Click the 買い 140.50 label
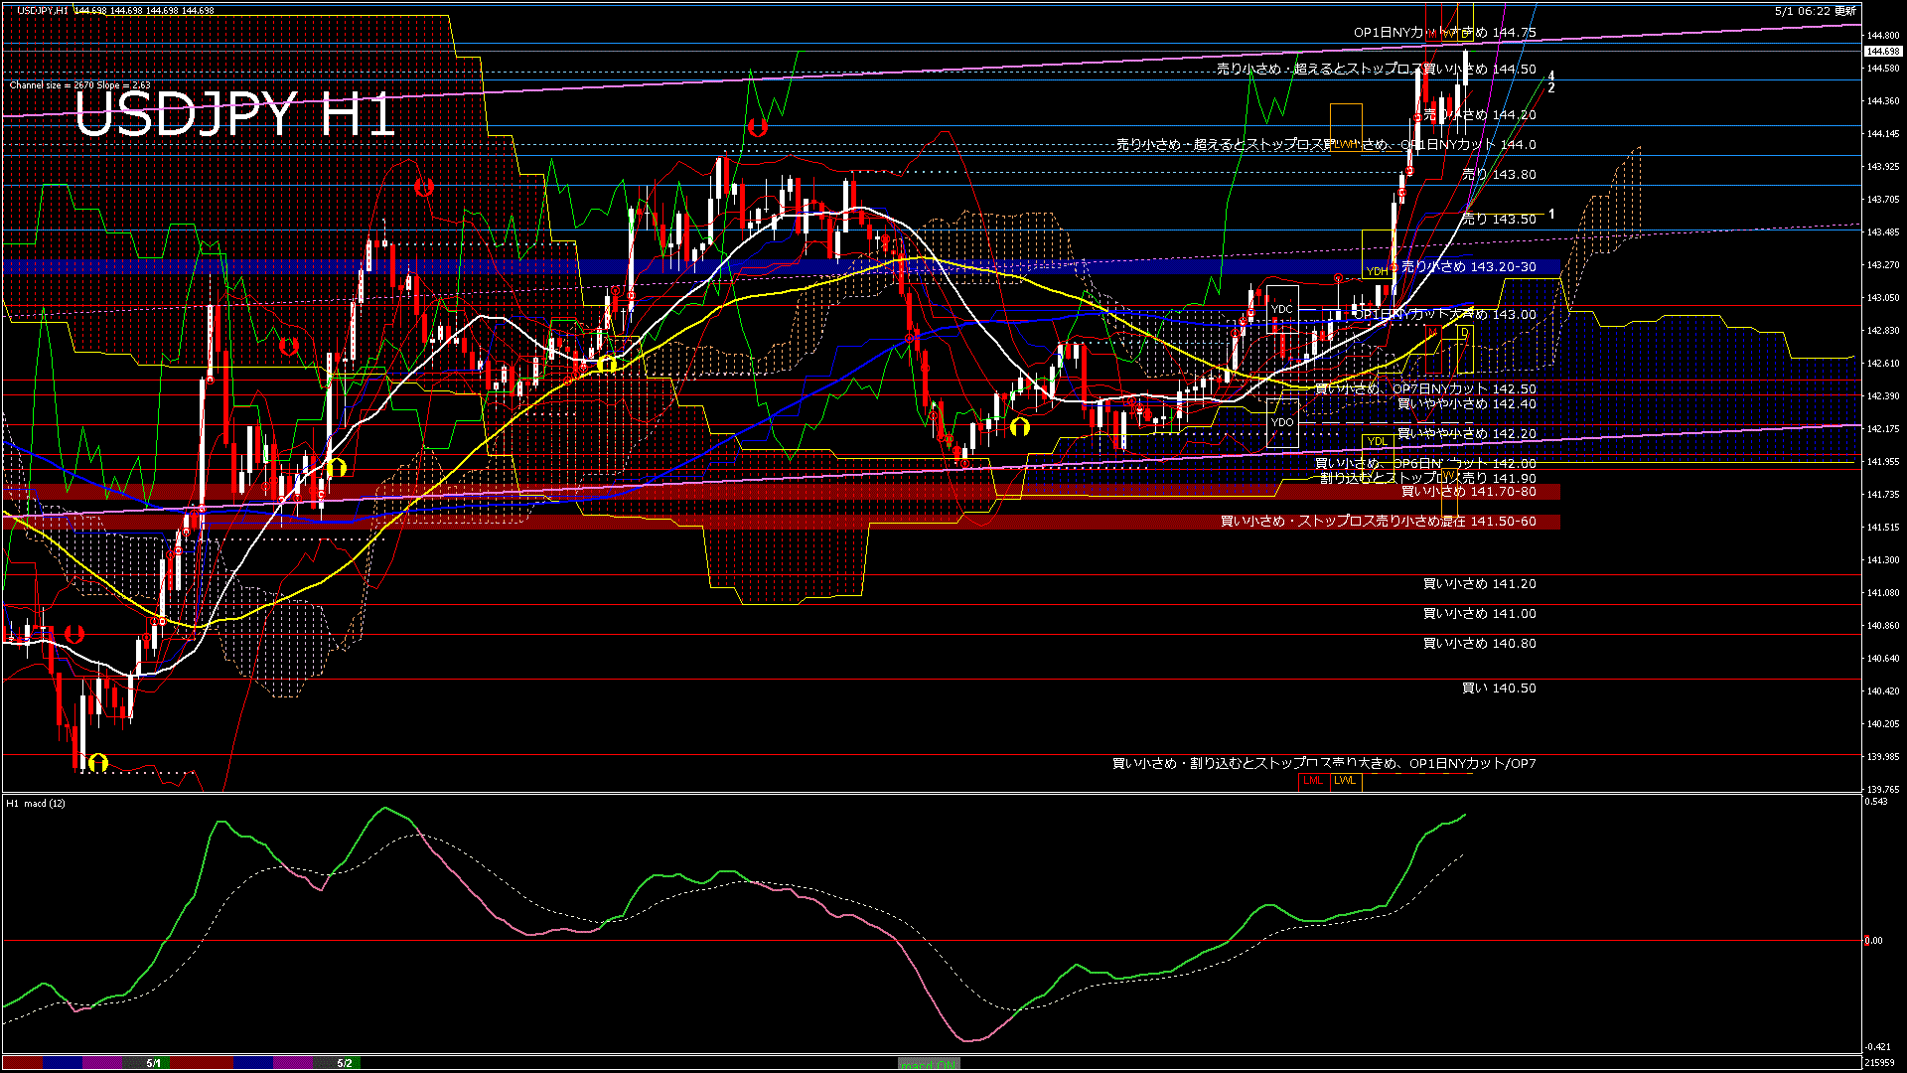This screenshot has height=1073, width=1907. (x=1499, y=689)
